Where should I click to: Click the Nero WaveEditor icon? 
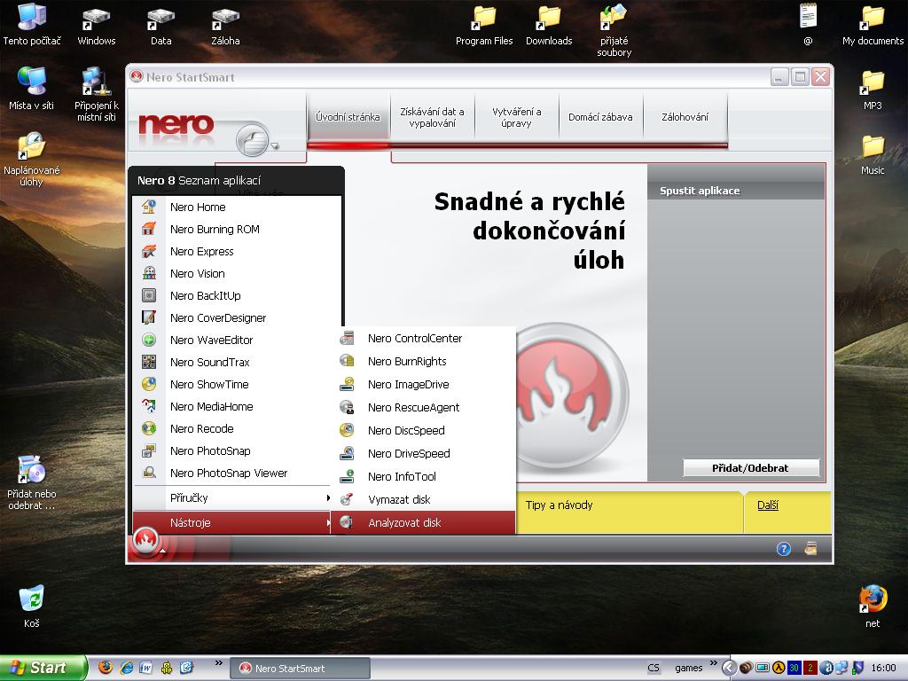[149, 340]
